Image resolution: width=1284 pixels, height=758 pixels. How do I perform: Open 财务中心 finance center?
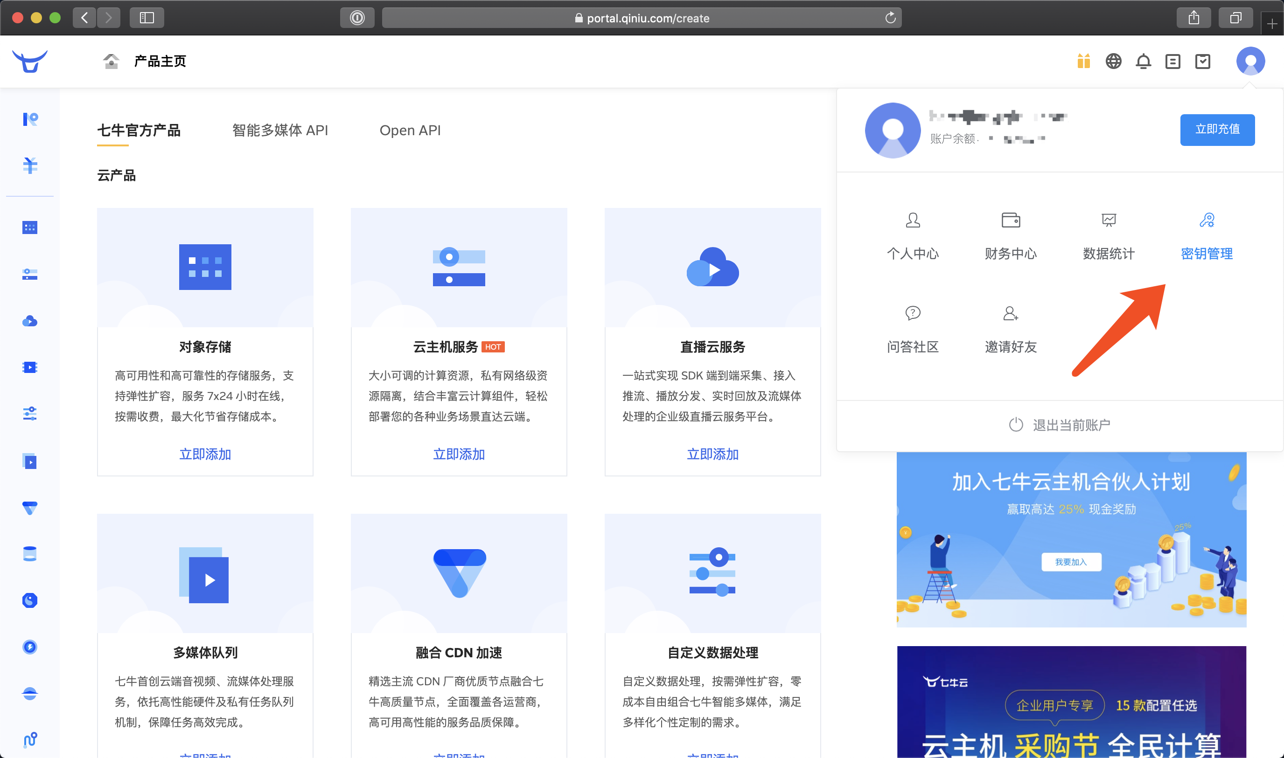coord(1011,236)
